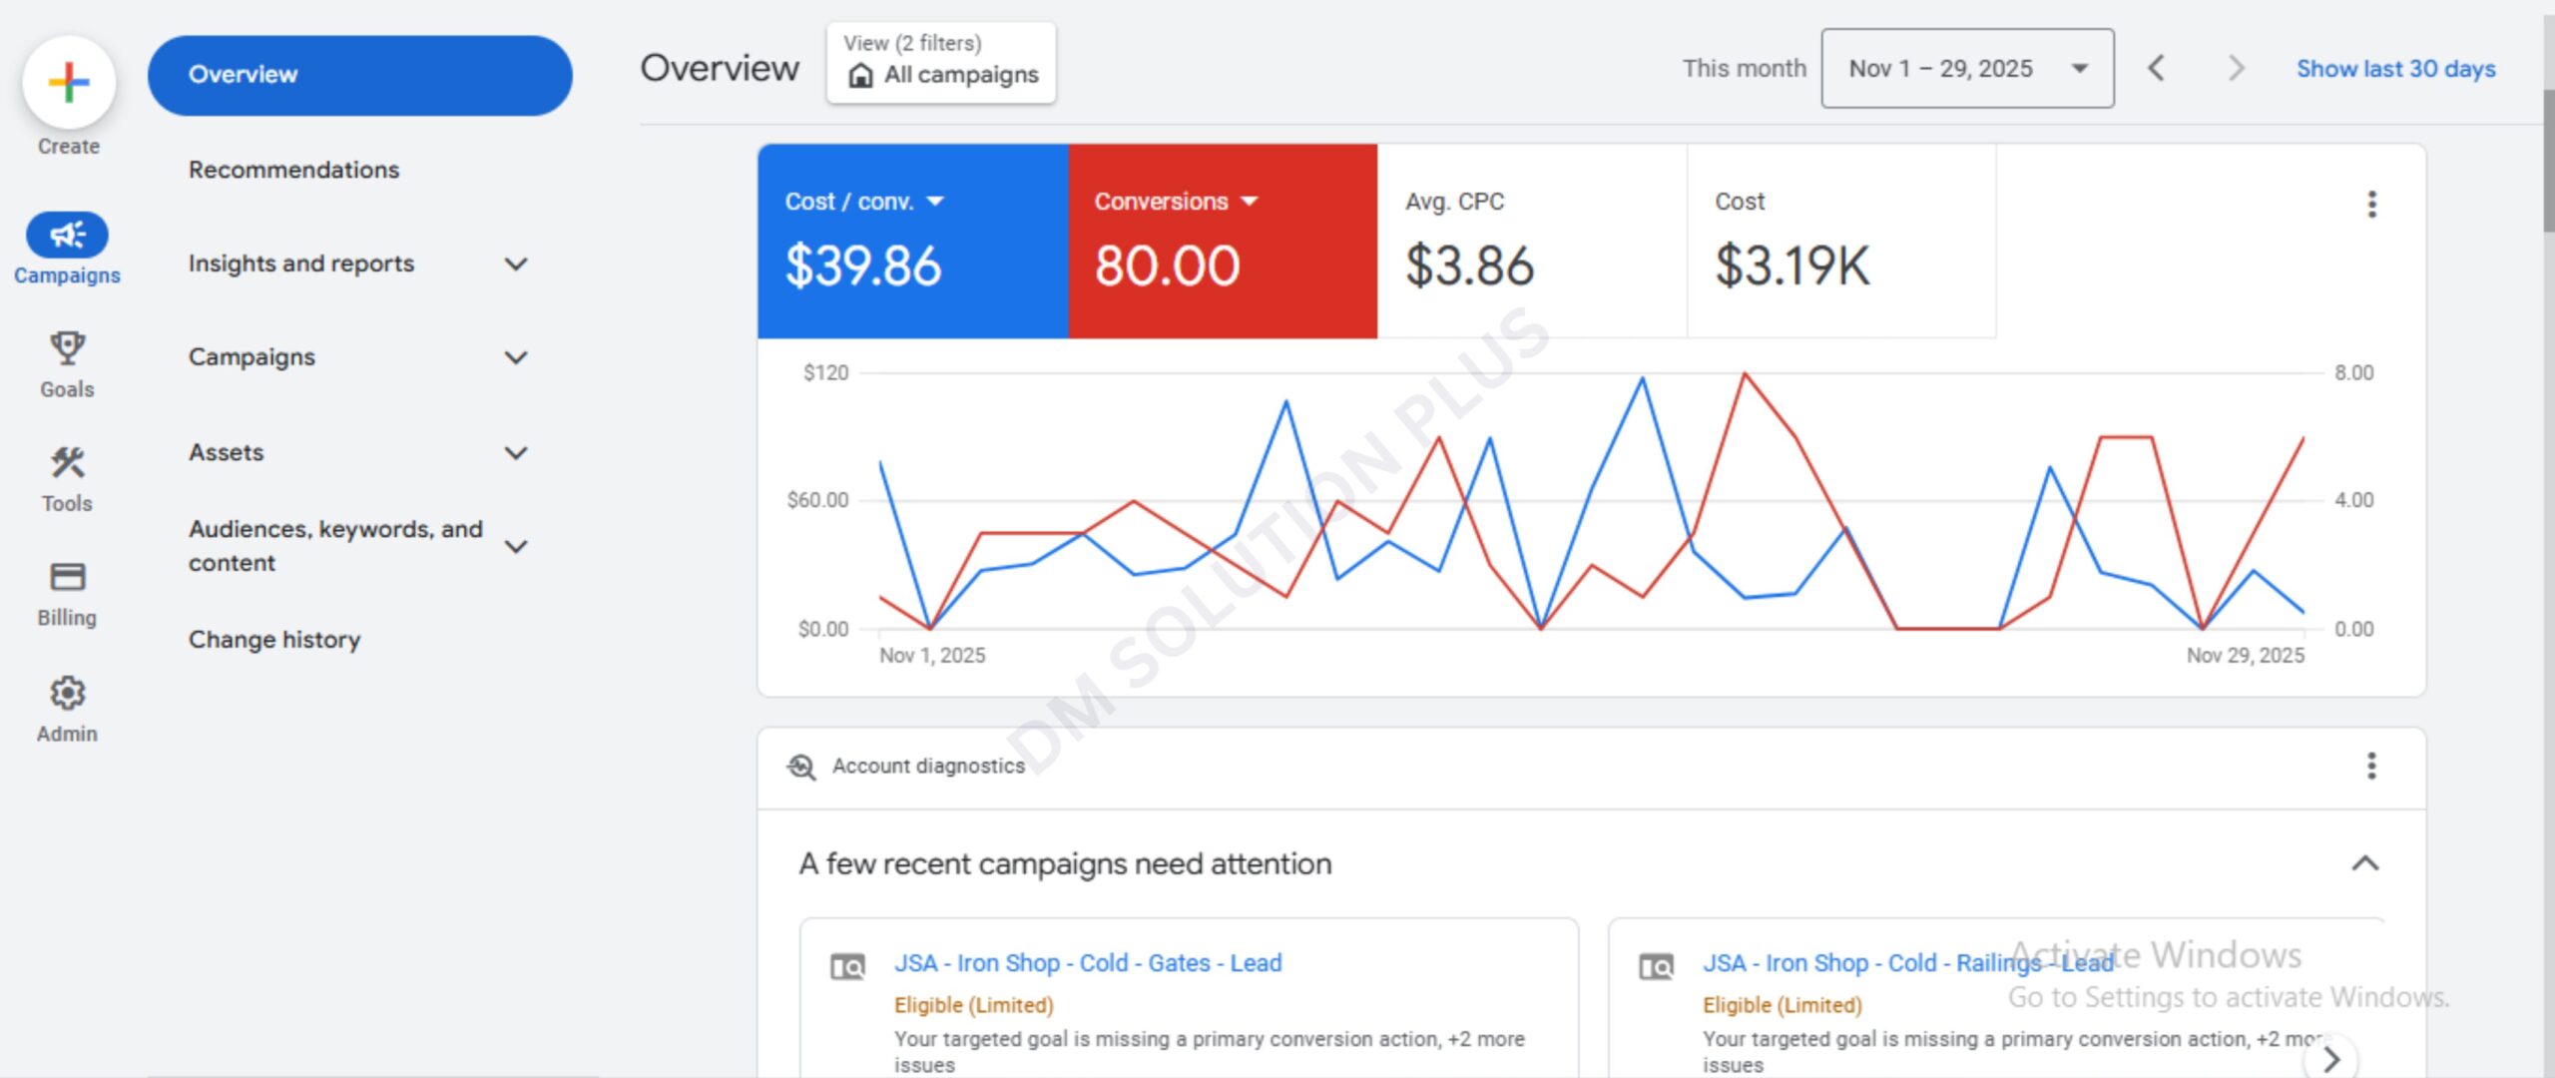Go to previous date range arrow
The height and width of the screenshot is (1078, 2555).
2156,68
